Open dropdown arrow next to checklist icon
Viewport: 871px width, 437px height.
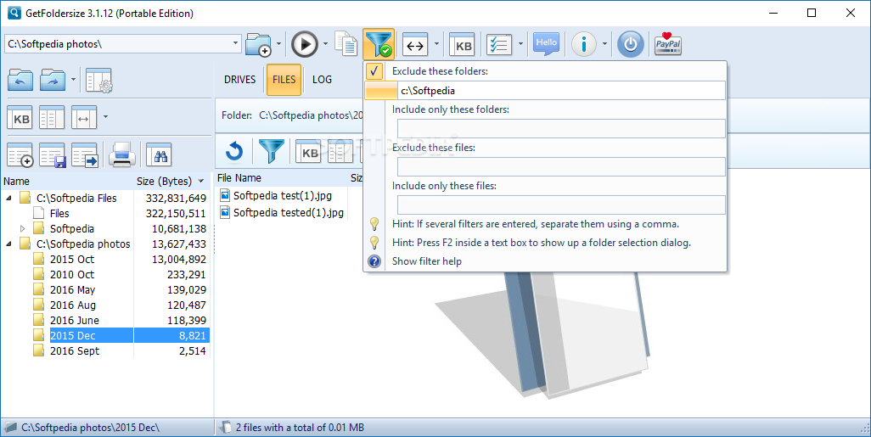520,44
